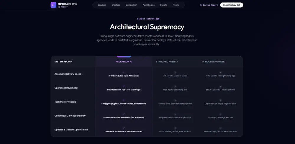Click the X icon above $140k+ salaries
The width and height of the screenshot is (295, 144).
point(220,86)
